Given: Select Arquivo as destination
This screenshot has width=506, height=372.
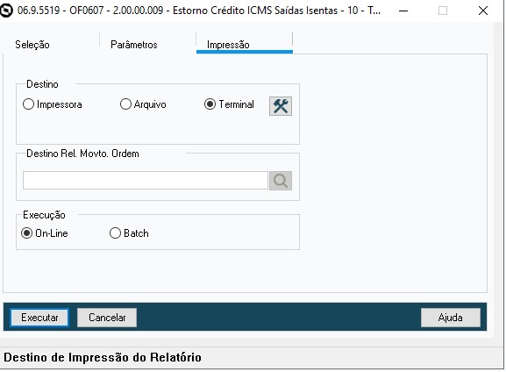Looking at the screenshot, I should (x=143, y=104).
